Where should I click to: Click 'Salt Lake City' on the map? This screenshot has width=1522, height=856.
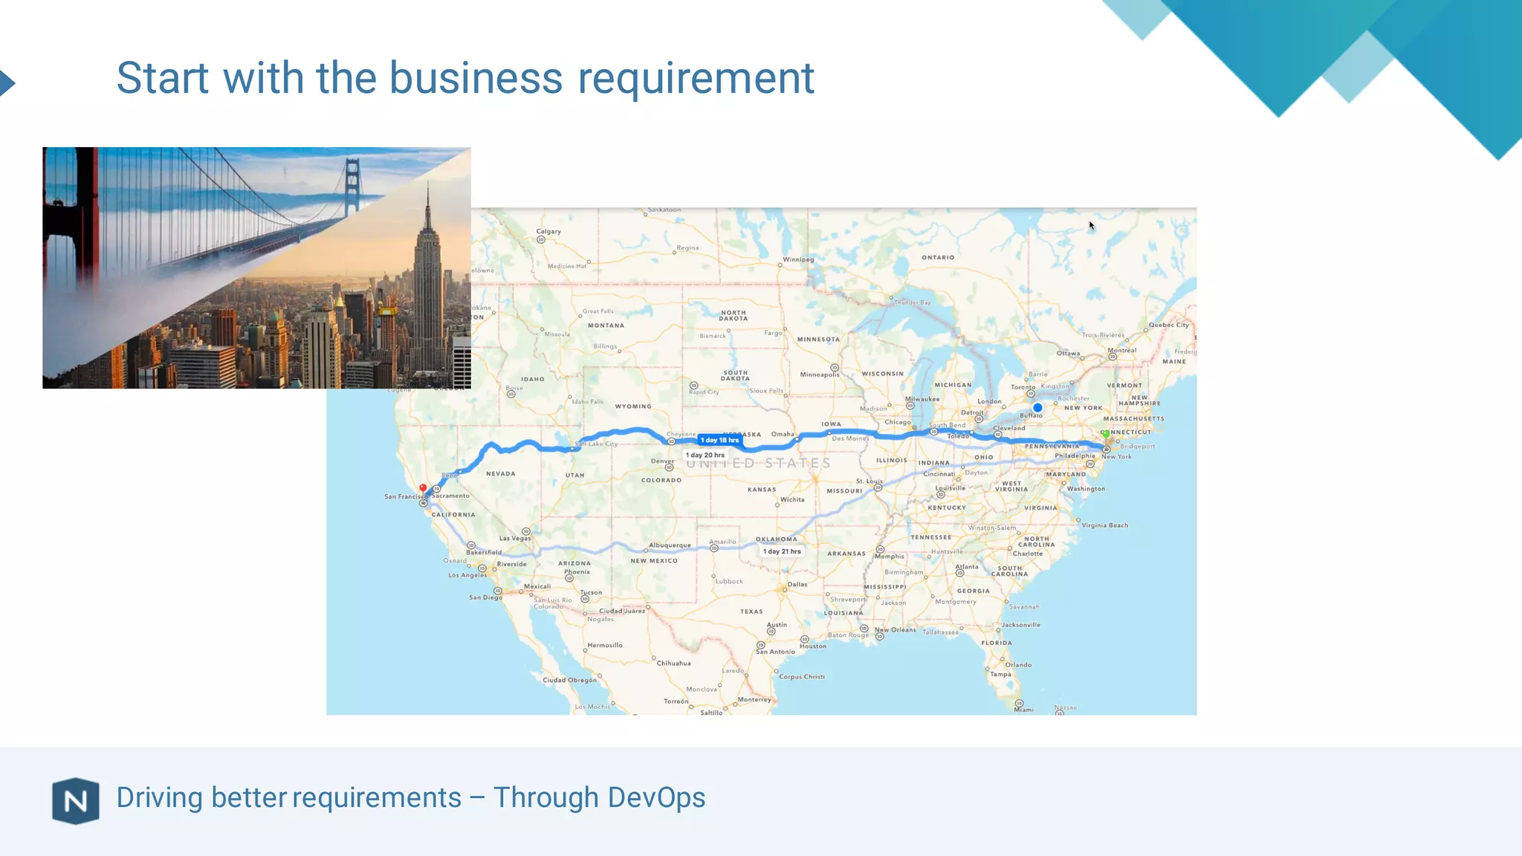[x=597, y=444]
